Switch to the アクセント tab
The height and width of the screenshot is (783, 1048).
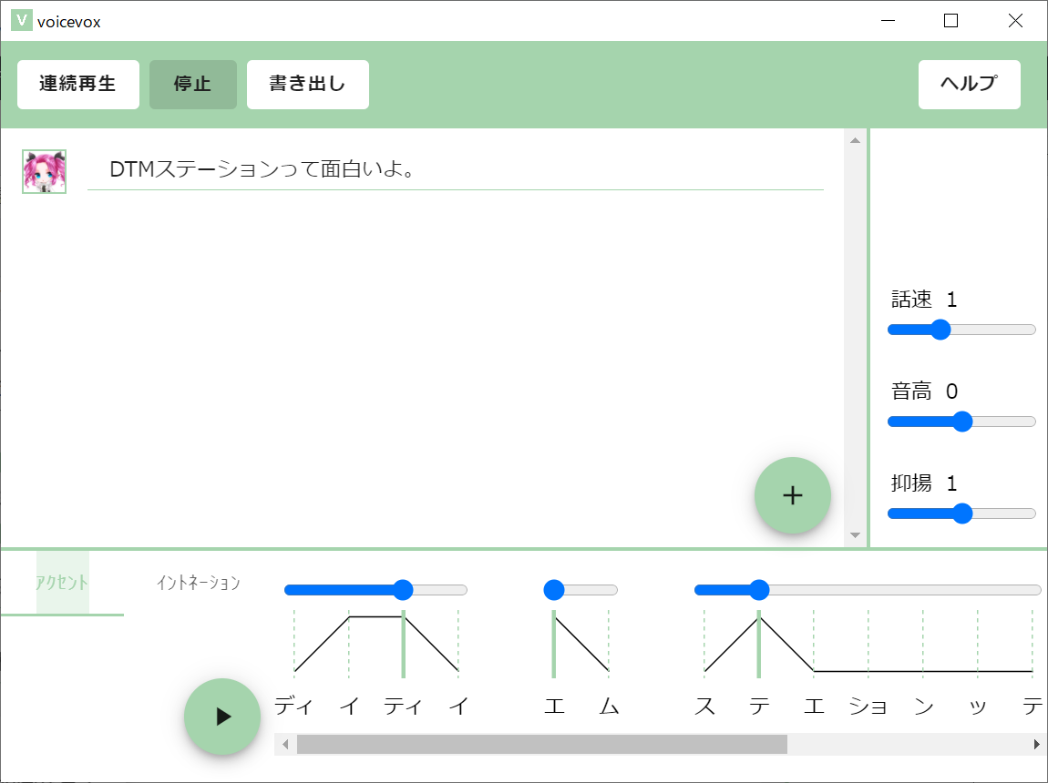(x=62, y=583)
